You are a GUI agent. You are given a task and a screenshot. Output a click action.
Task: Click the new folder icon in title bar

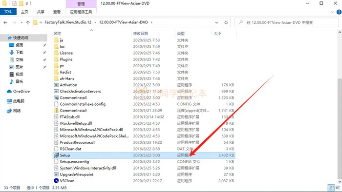click(21, 3)
